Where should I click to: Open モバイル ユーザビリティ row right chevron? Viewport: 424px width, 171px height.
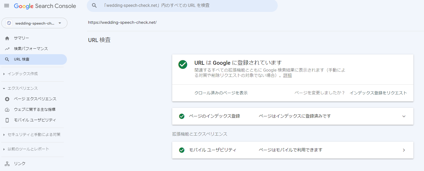[404, 150]
